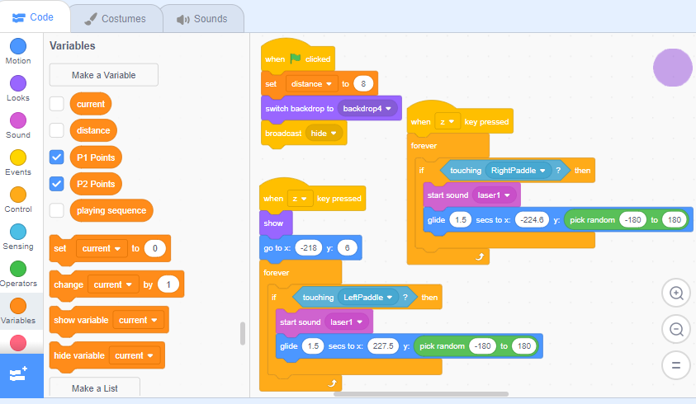
Task: Reset workspace zoom to default
Action: 676,365
